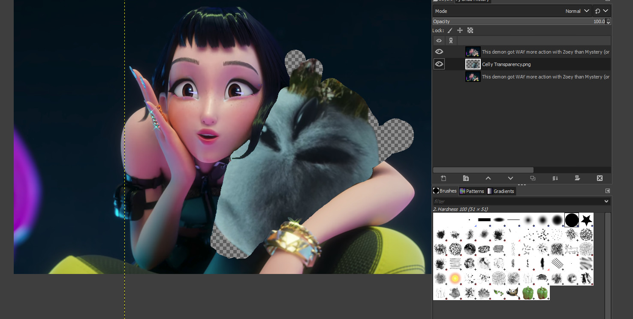Choose the thin horizontal line brush
633x319 pixels.
click(513, 220)
